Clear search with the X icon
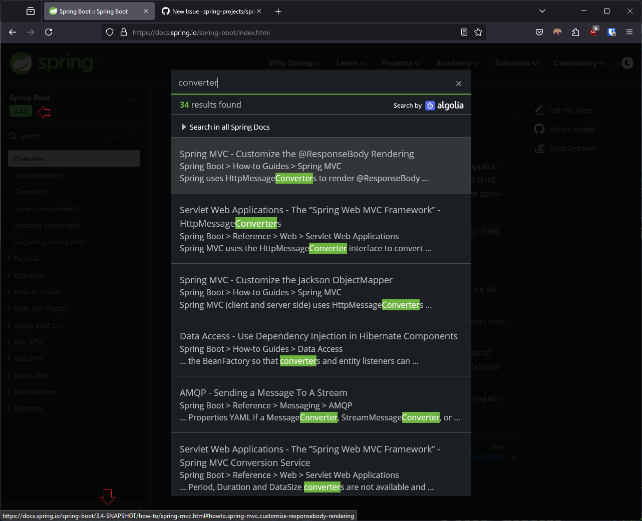Viewport: 642px width, 521px height. (x=458, y=84)
